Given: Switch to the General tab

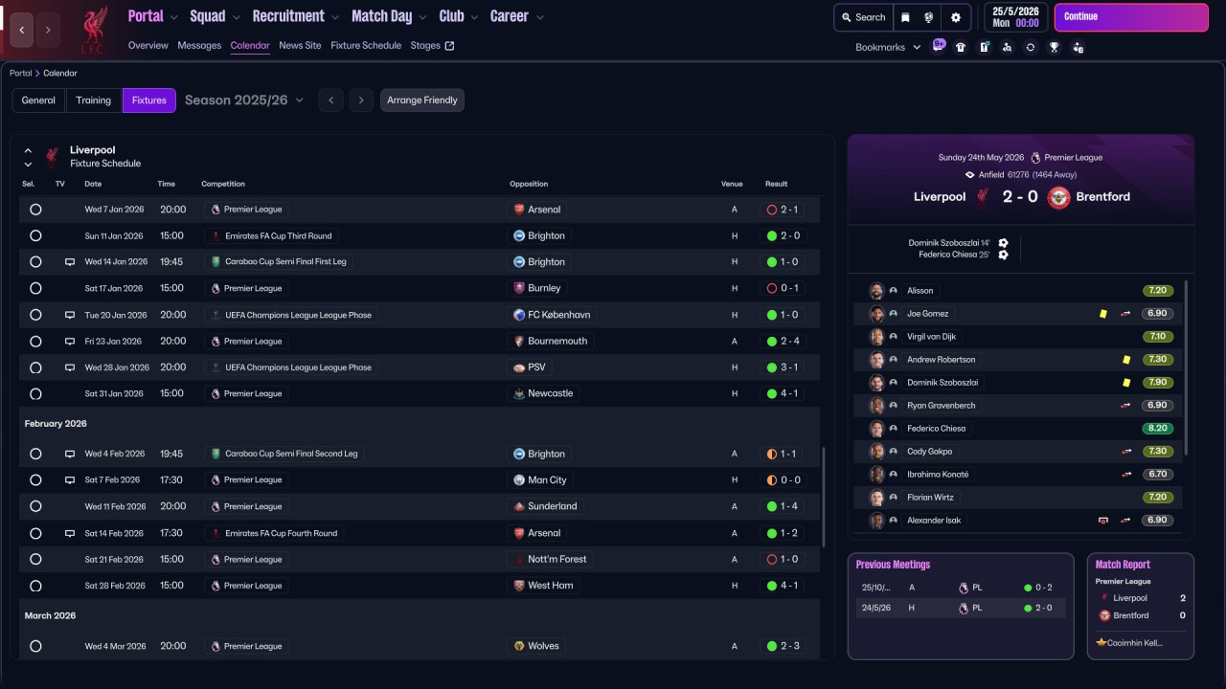Looking at the screenshot, I should (x=38, y=100).
